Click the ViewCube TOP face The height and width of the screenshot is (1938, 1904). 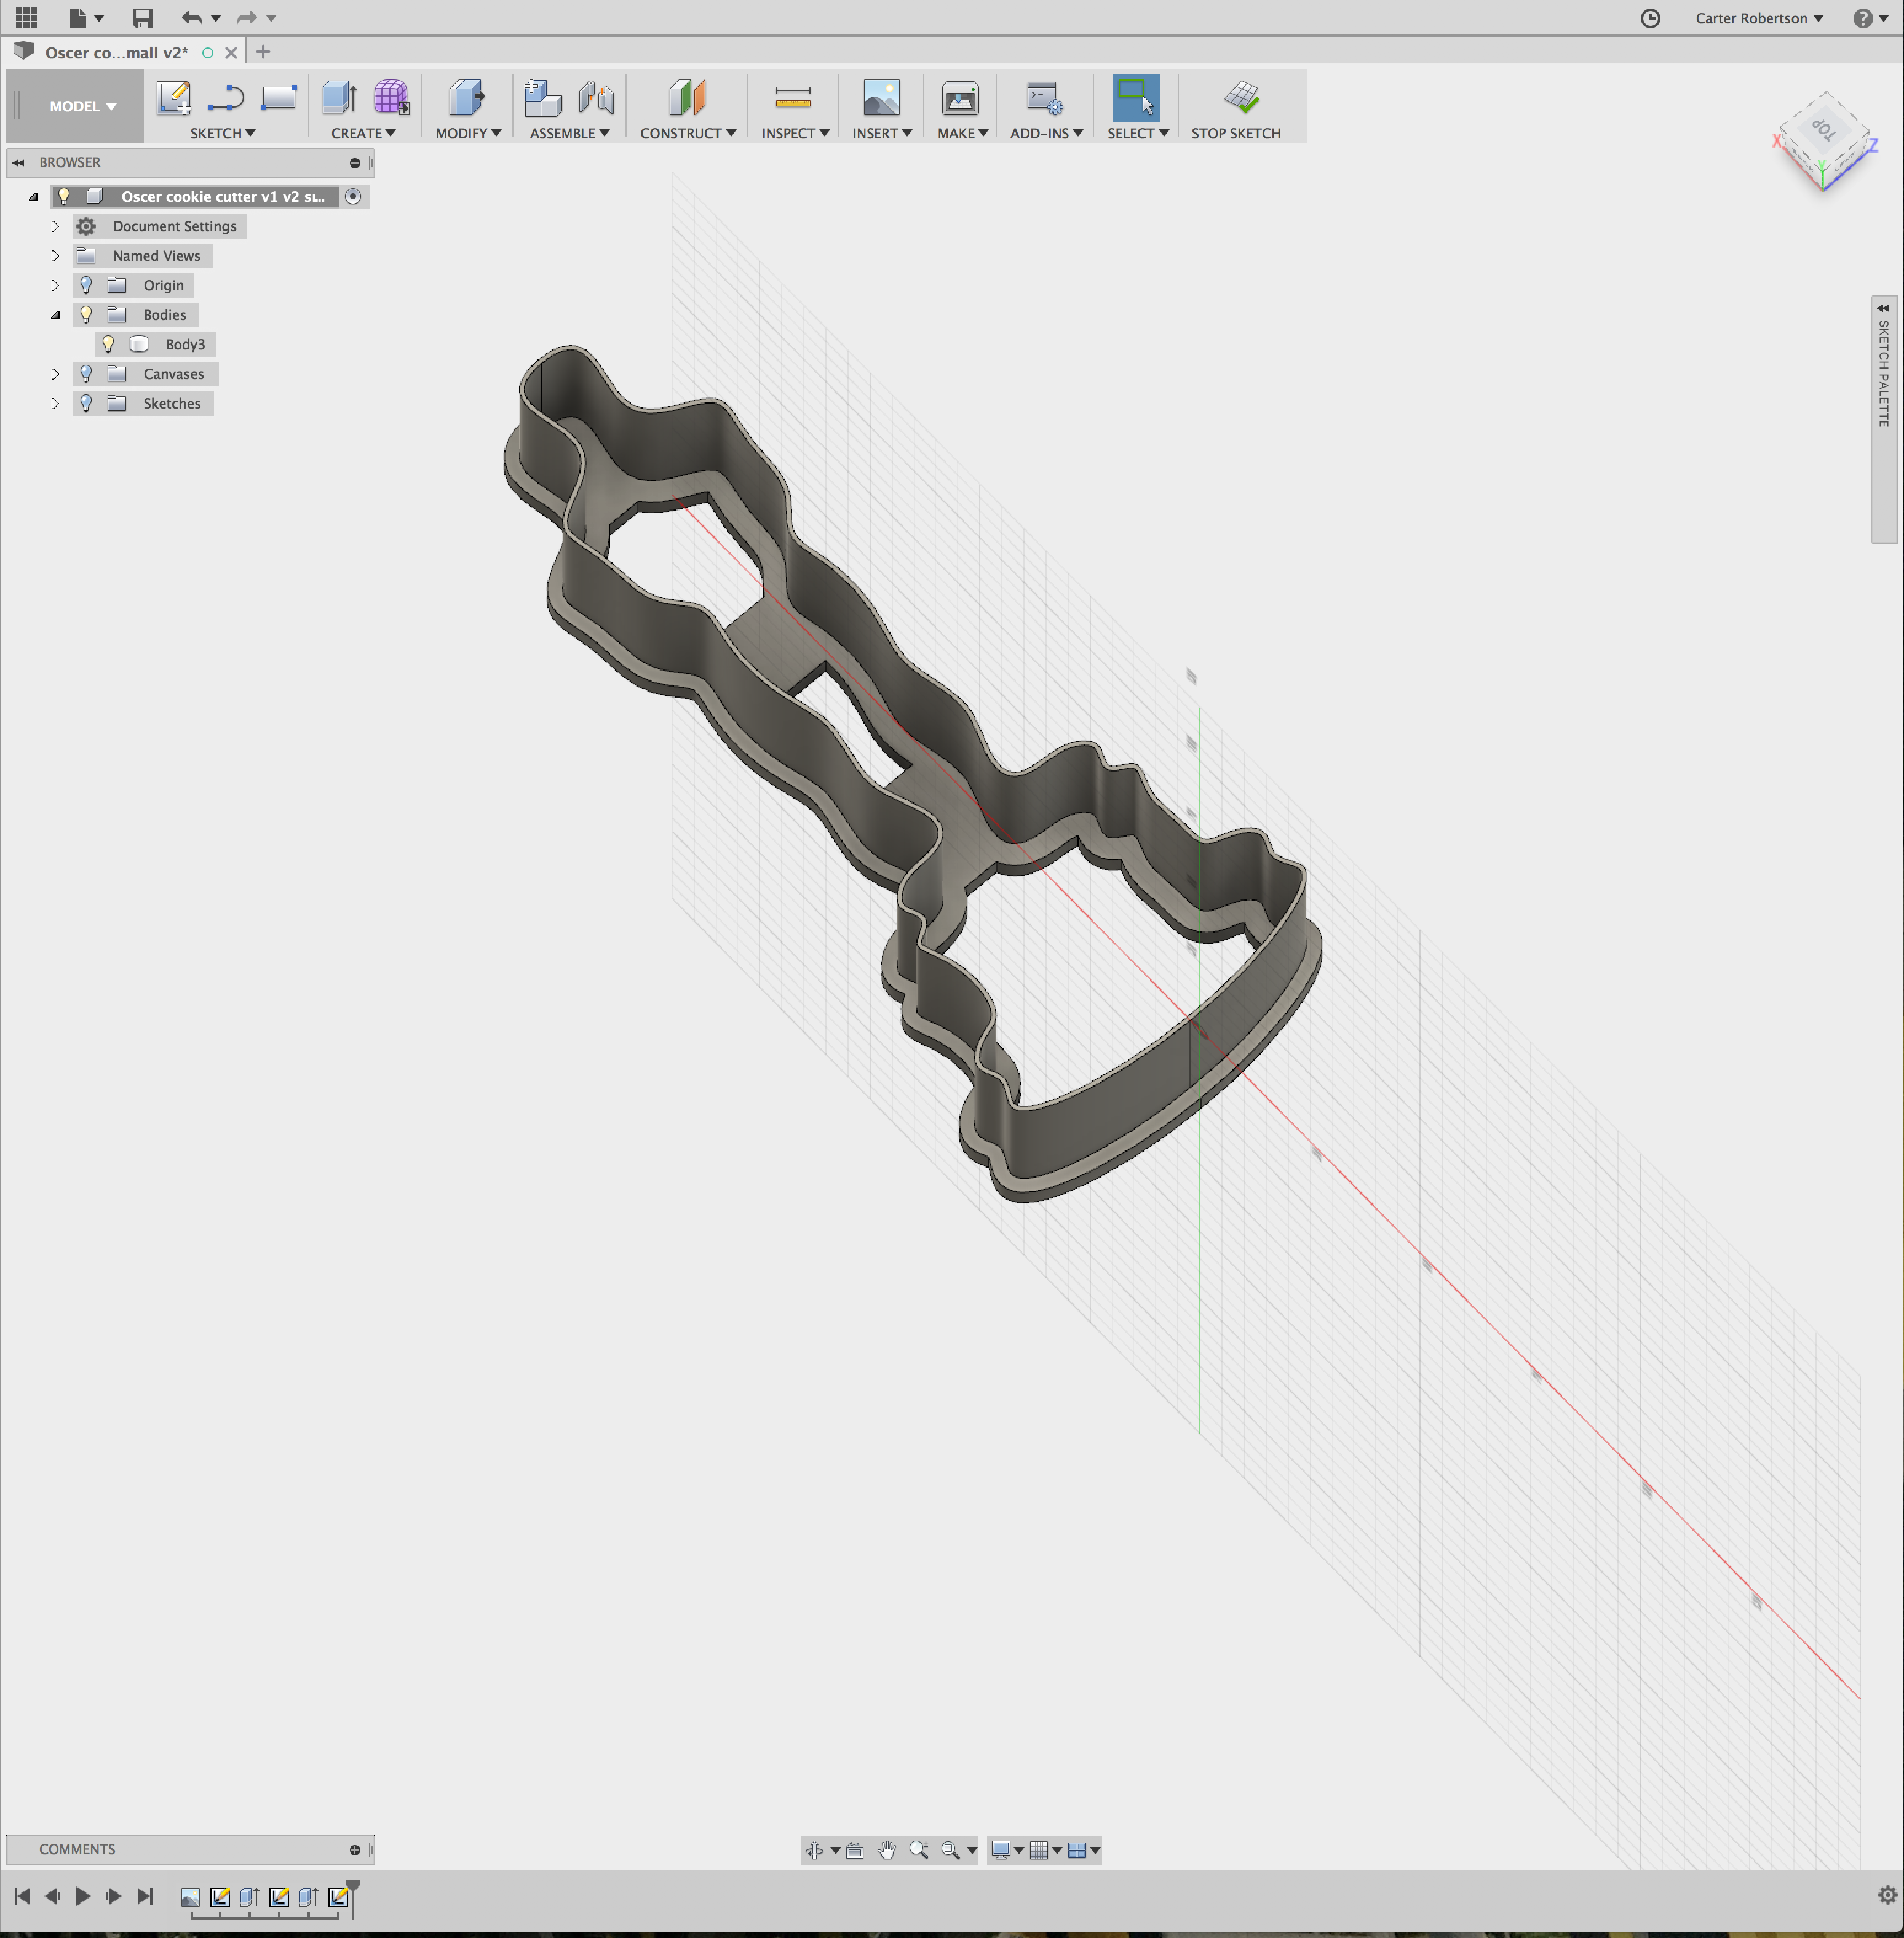click(x=1824, y=129)
